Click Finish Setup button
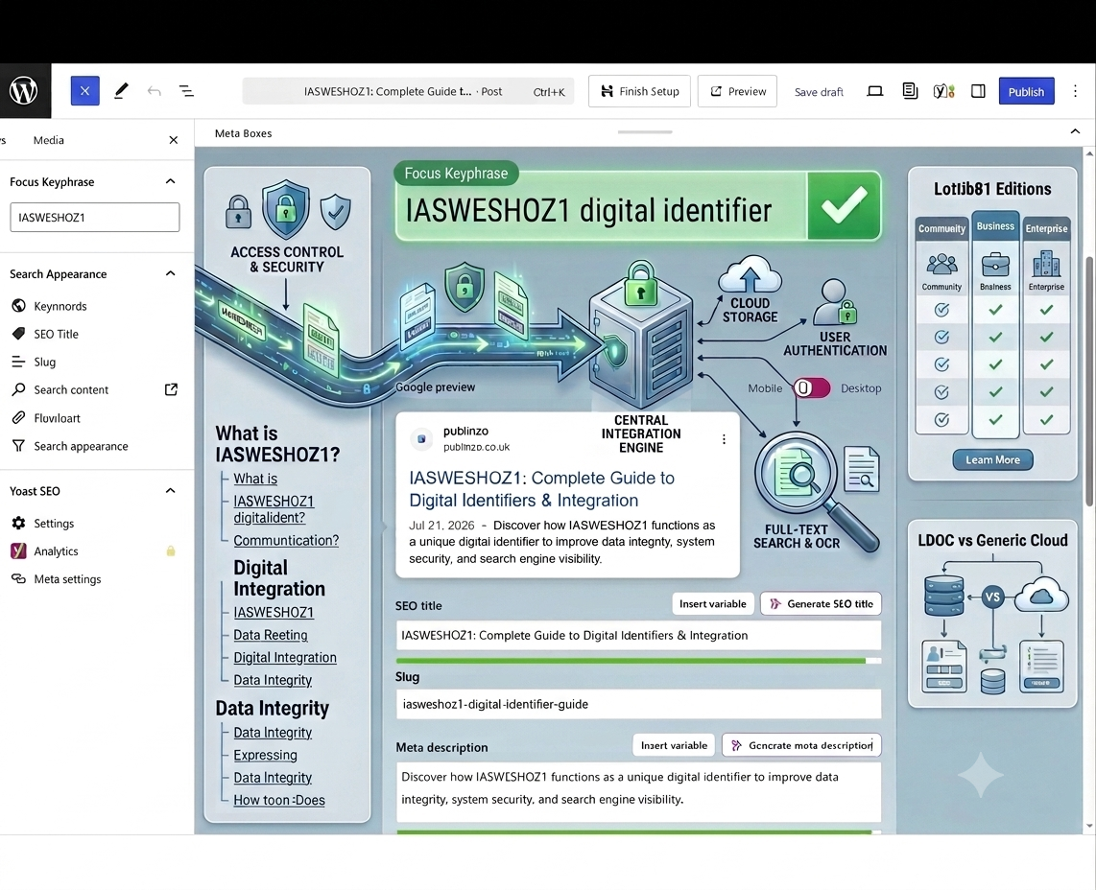The height and width of the screenshot is (890, 1096). point(639,91)
